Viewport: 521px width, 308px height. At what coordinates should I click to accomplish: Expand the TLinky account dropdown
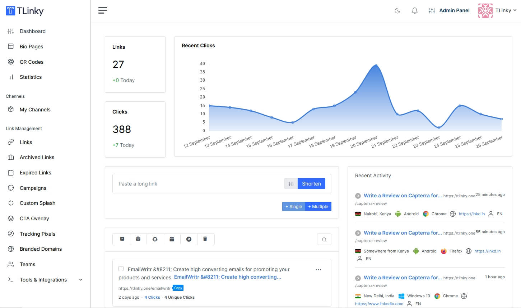[x=505, y=10]
